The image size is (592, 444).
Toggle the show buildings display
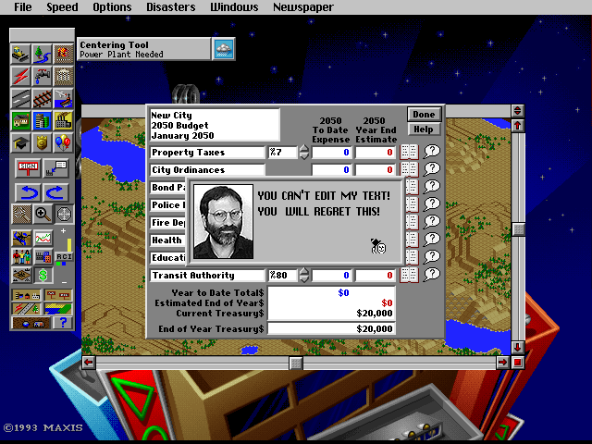click(26, 295)
